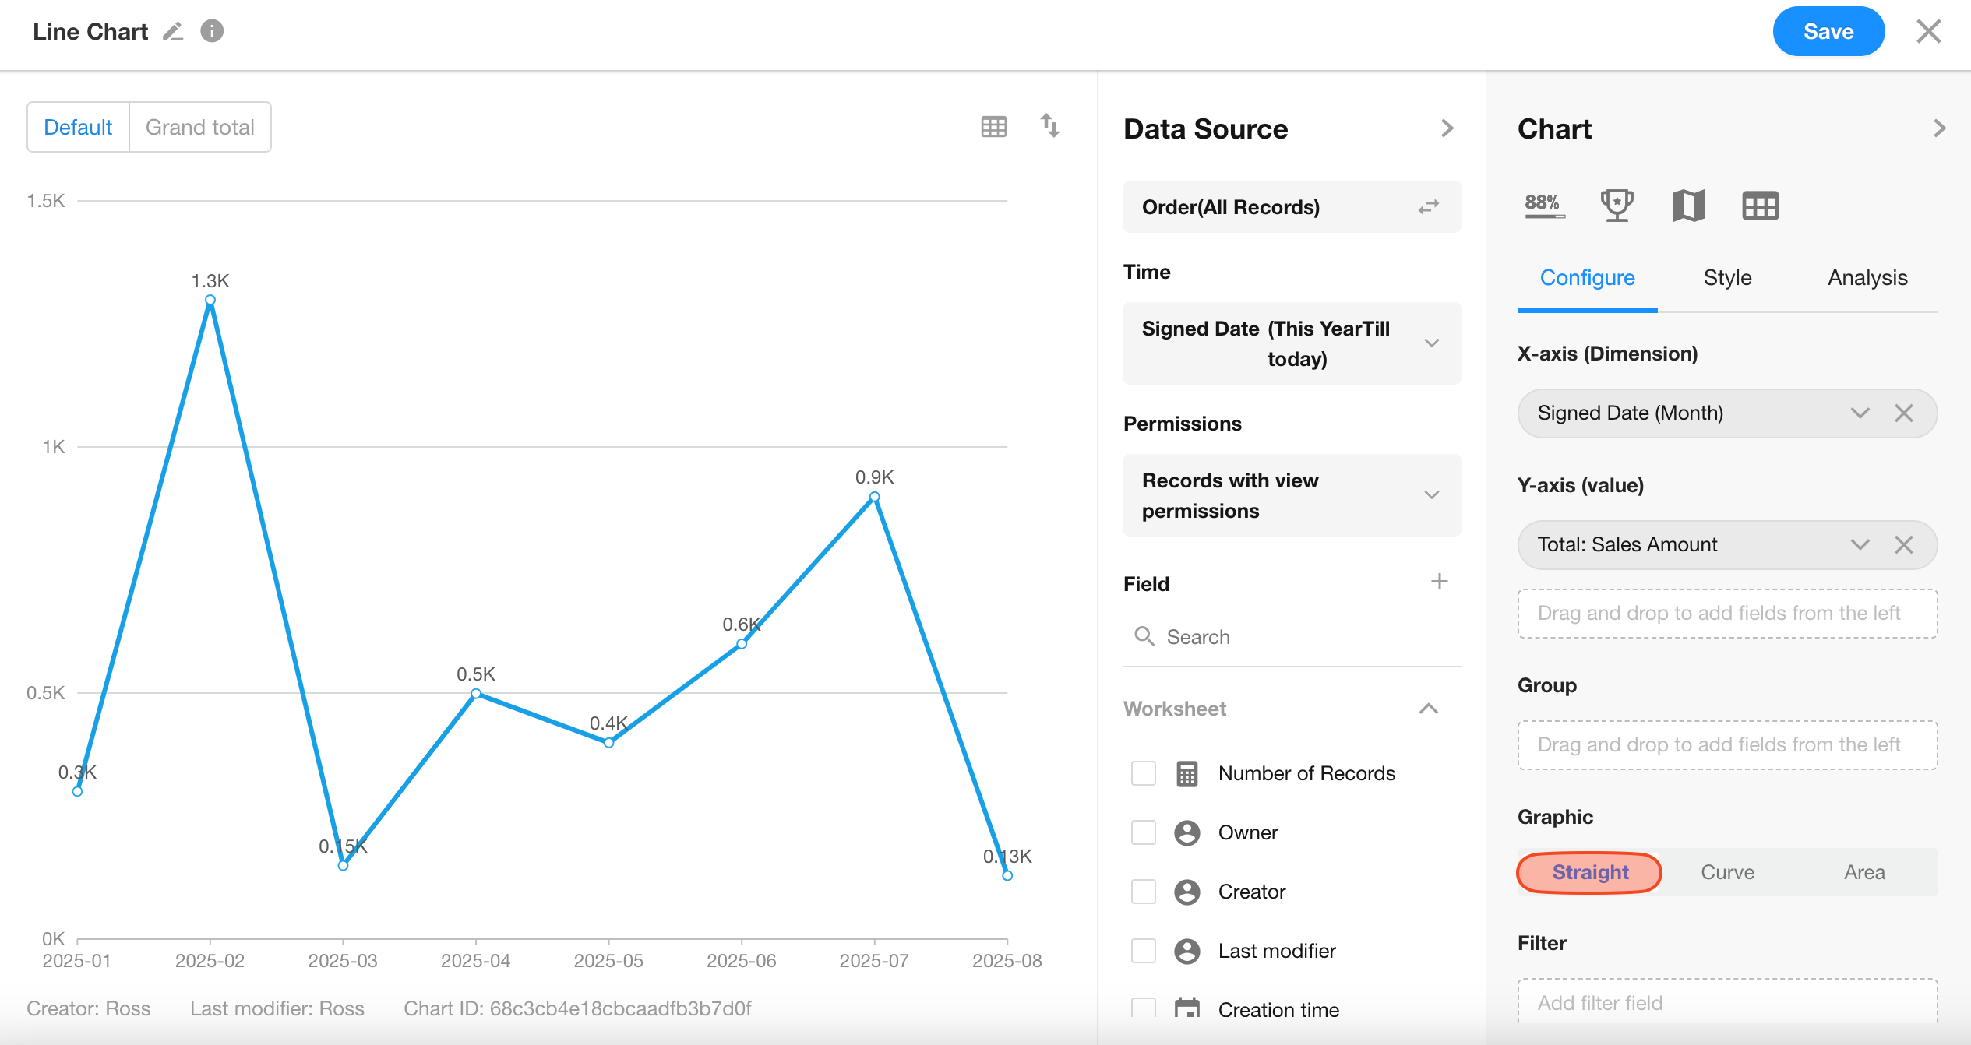This screenshot has width=1971, height=1045.
Task: Enable the Creator field checkbox
Action: pos(1143,892)
